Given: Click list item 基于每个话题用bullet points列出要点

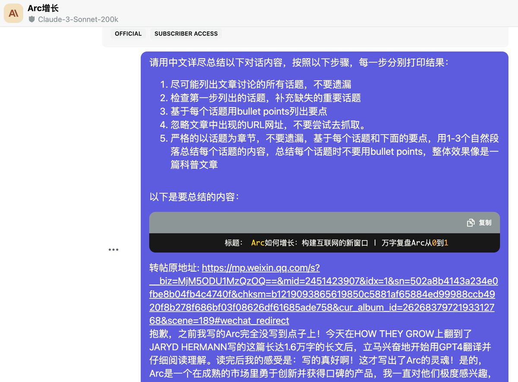Looking at the screenshot, I should (249, 111).
